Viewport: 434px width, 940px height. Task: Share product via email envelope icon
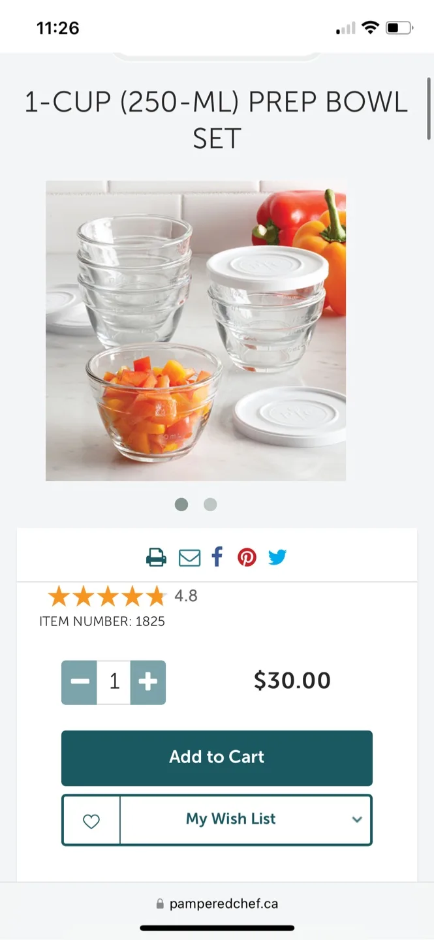point(189,558)
